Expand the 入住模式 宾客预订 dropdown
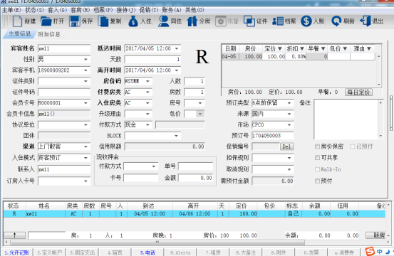Viewport: 394px width, 256px height. [x=85, y=158]
